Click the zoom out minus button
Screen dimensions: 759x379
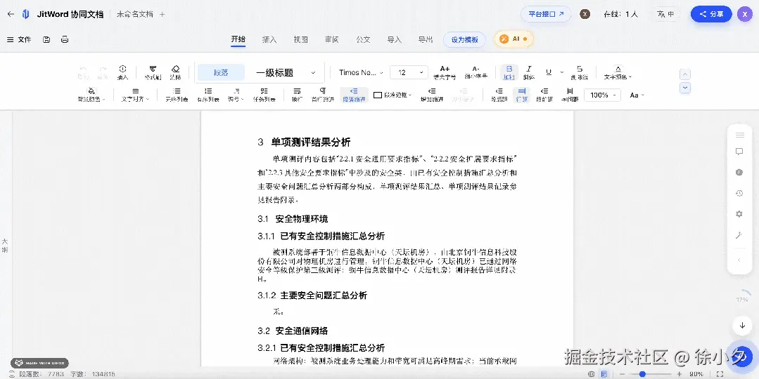[x=623, y=374]
